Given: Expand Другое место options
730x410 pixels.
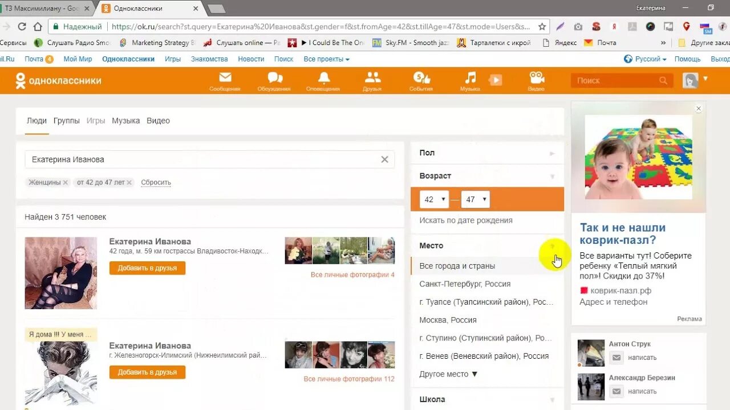Looking at the screenshot, I should 448,374.
